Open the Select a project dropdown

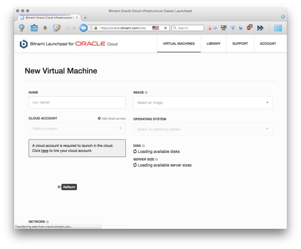[x=77, y=129]
